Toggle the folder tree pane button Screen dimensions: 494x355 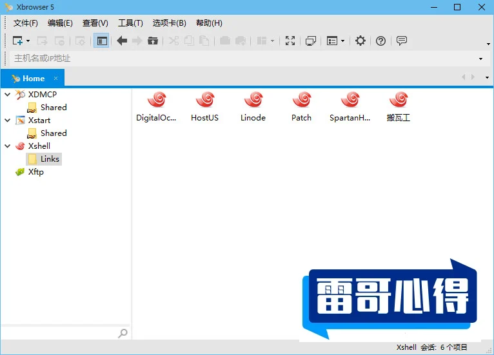coord(101,41)
